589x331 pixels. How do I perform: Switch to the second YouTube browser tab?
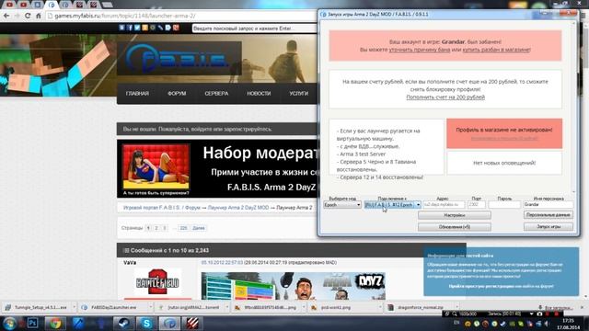tap(24, 5)
